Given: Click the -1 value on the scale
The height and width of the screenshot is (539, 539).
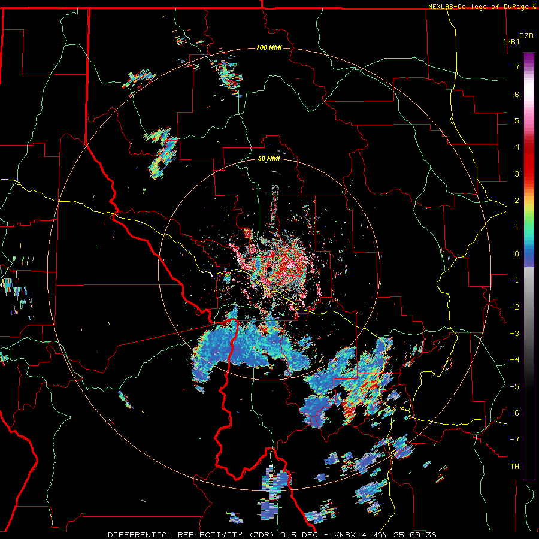Looking at the screenshot, I should point(514,280).
